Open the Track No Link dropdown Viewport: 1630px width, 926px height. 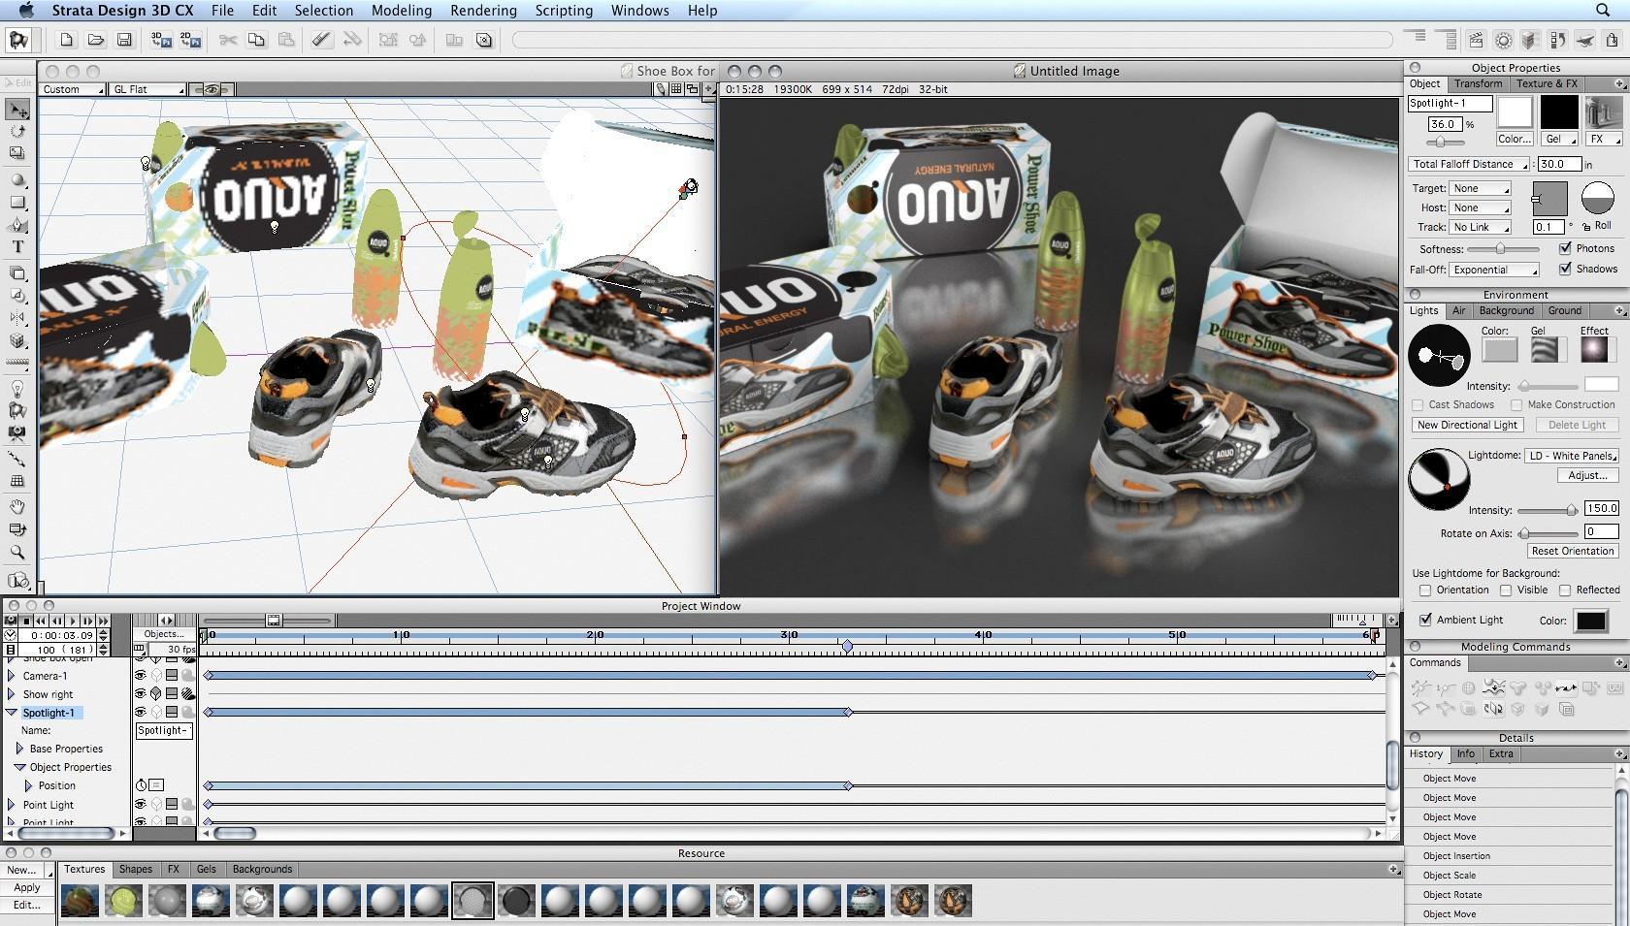pyautogui.click(x=1481, y=227)
